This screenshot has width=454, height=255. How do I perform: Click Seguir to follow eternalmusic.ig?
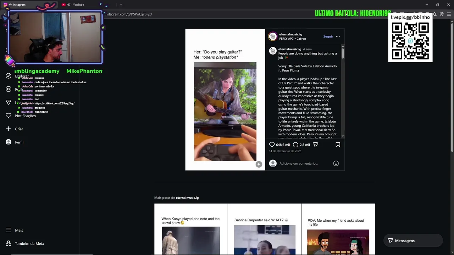pyautogui.click(x=328, y=36)
